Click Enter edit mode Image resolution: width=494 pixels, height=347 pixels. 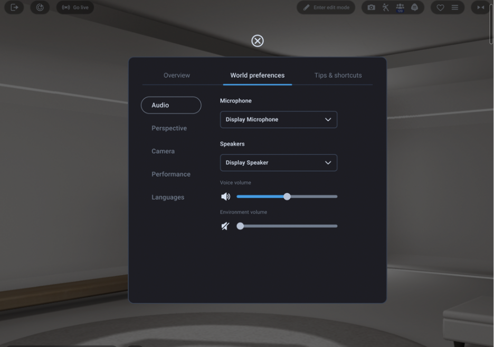(326, 7)
